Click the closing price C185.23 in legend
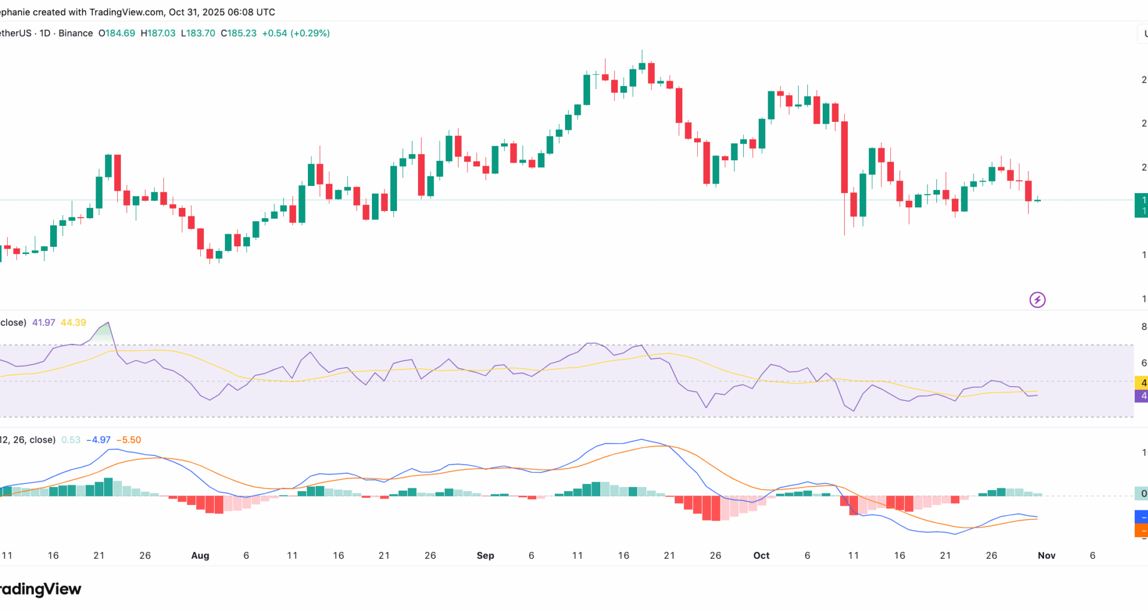The width and height of the screenshot is (1148, 612). point(239,33)
